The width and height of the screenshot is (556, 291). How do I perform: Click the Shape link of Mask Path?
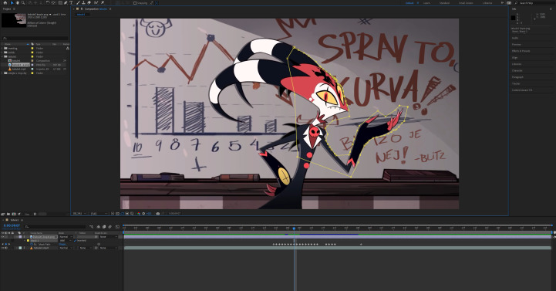(62, 244)
